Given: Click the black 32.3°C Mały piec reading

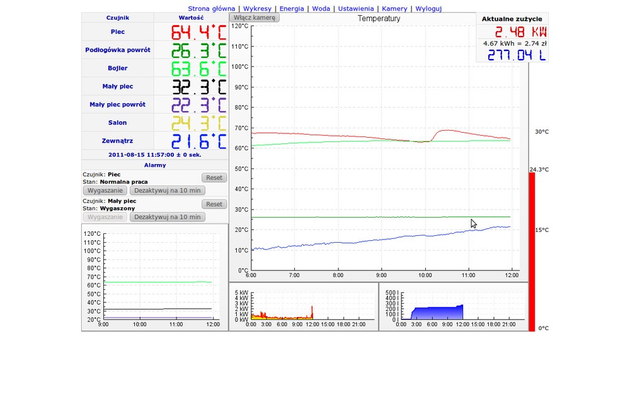Looking at the screenshot, I should pos(199,87).
